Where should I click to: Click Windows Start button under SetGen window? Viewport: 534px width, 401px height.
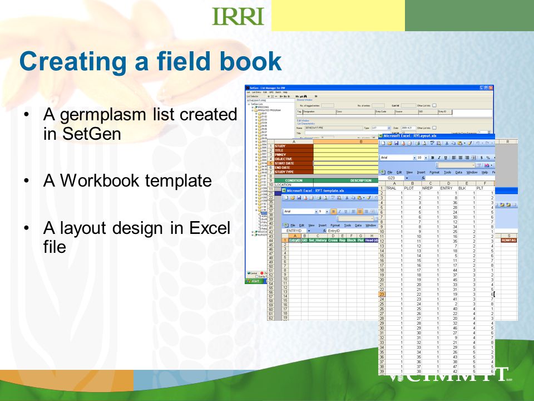pos(255,281)
